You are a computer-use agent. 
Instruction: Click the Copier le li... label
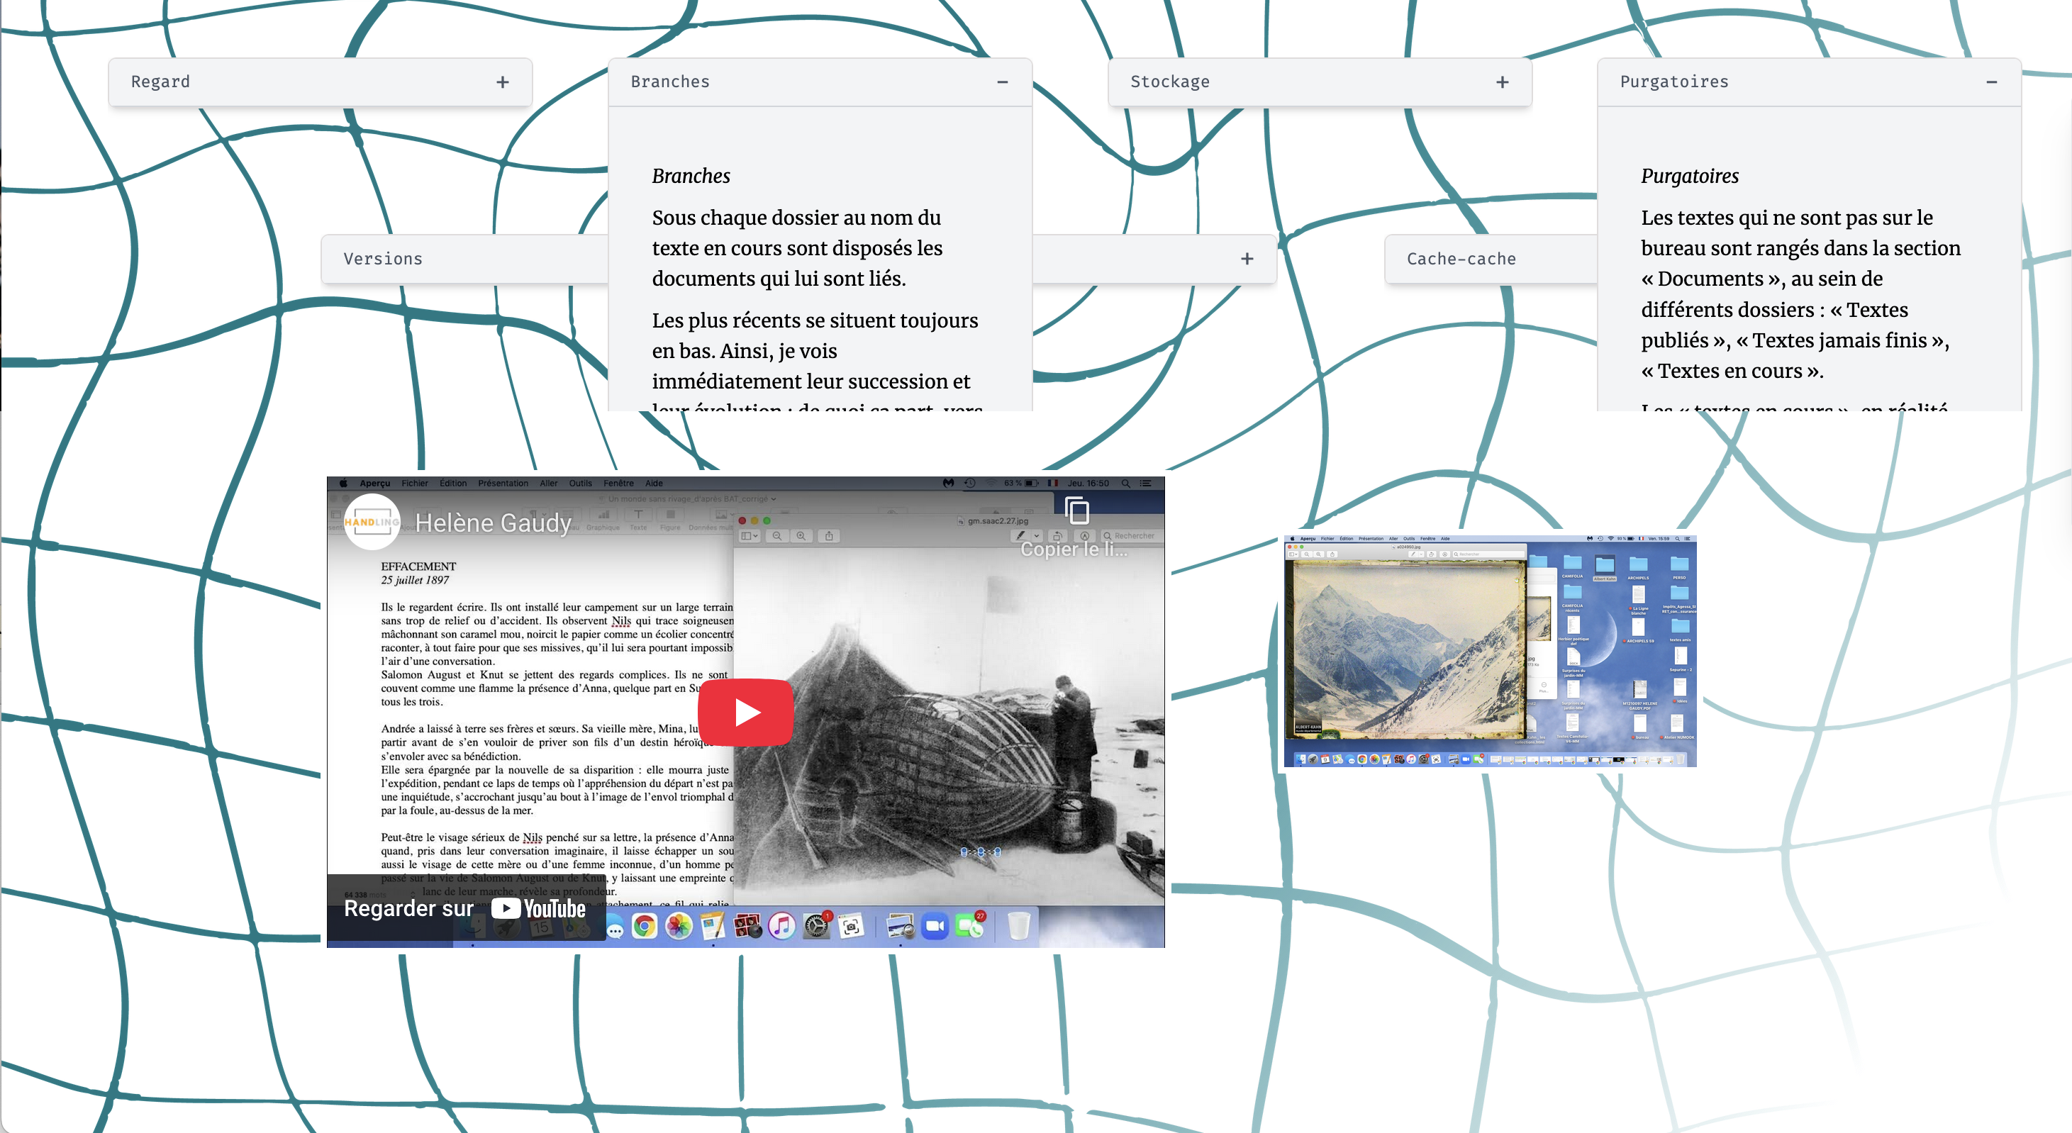[1073, 549]
